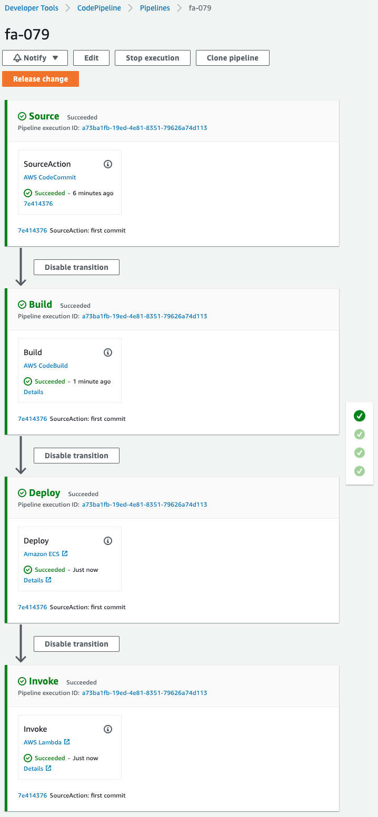This screenshot has height=817, width=378.
Task: Click info icon on Deploy action card
Action: [108, 541]
